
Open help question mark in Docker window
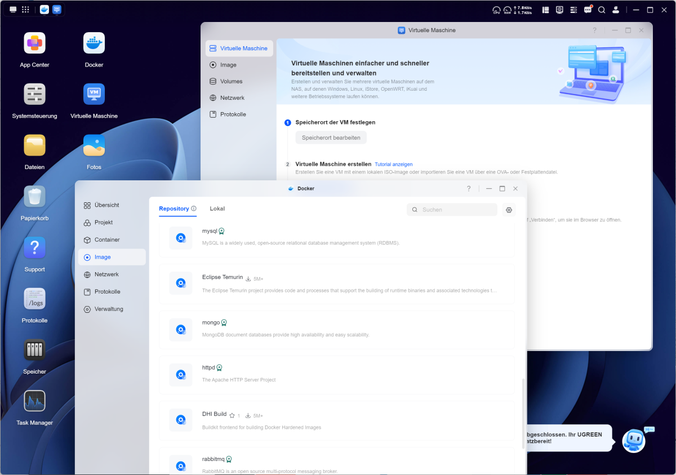click(469, 189)
